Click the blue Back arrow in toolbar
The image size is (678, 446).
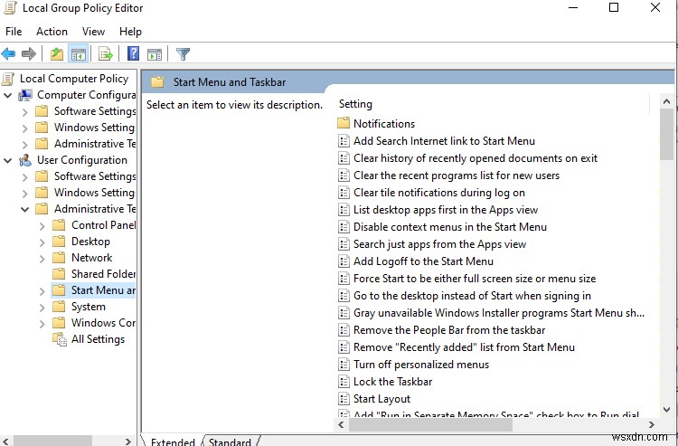pyautogui.click(x=9, y=54)
